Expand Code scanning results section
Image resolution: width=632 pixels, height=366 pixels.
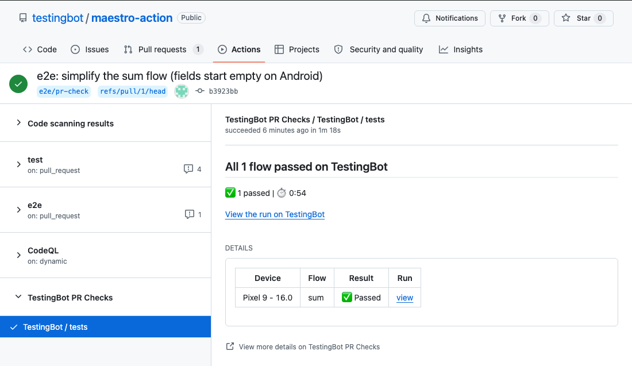[x=18, y=123]
